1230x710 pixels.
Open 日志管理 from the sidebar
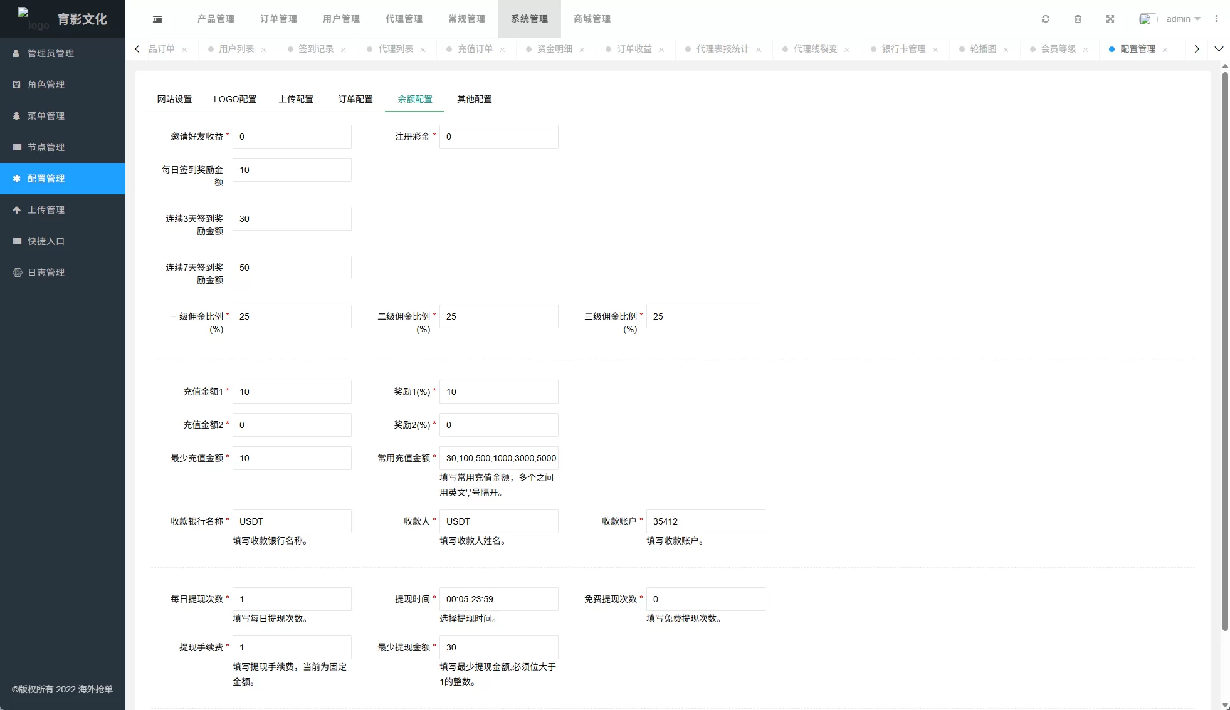pyautogui.click(x=47, y=273)
